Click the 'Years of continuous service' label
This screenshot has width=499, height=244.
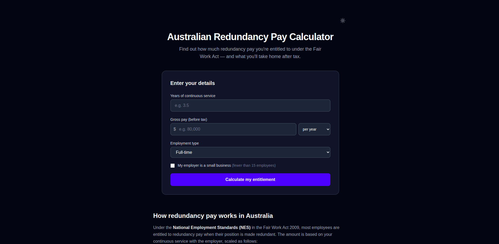coord(193,96)
